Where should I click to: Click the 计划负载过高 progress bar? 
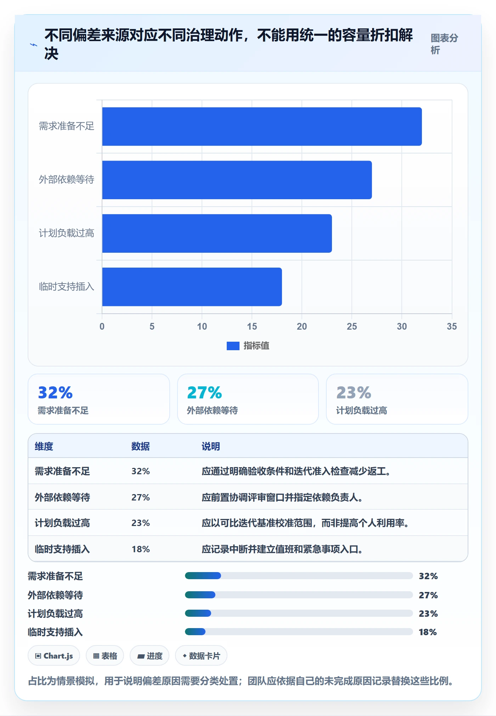coord(299,613)
